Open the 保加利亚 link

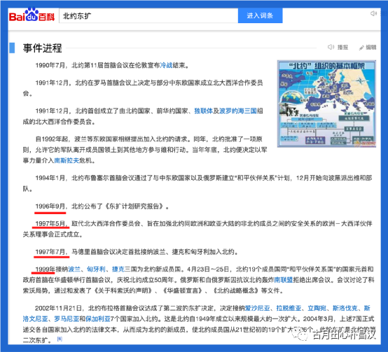pos(98,319)
